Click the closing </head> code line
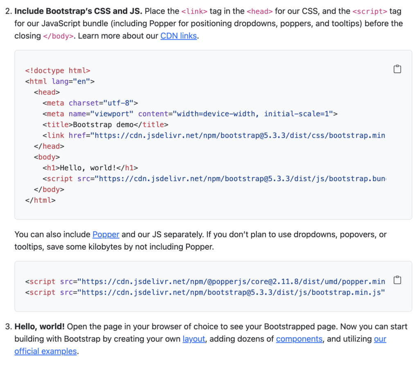419x371 pixels. [x=49, y=146]
